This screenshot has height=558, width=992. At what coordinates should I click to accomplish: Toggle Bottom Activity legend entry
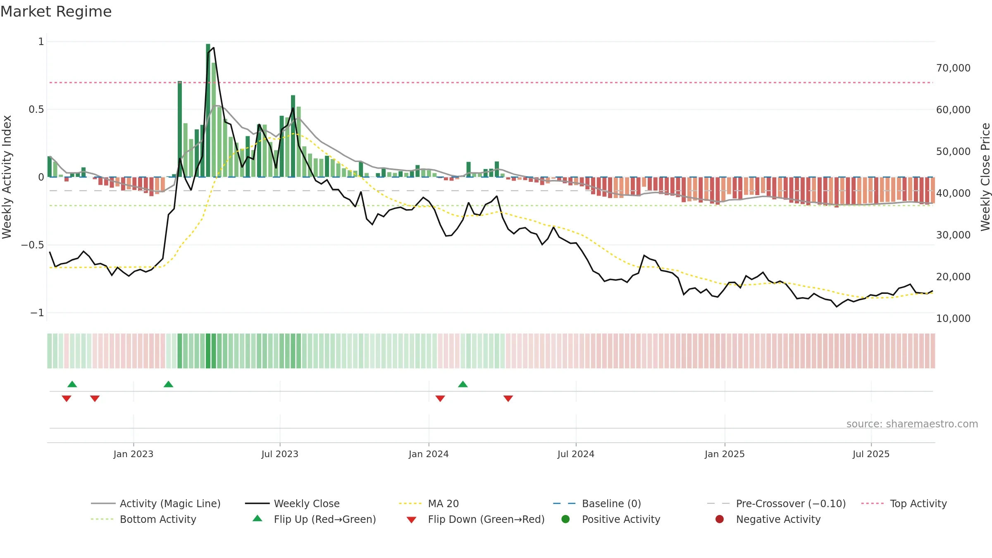pos(143,519)
